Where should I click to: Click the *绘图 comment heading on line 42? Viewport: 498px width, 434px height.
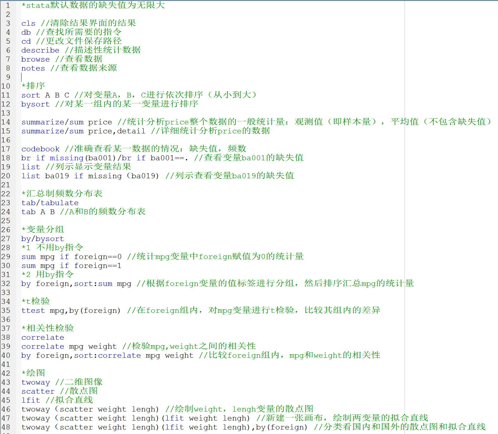(x=33, y=373)
